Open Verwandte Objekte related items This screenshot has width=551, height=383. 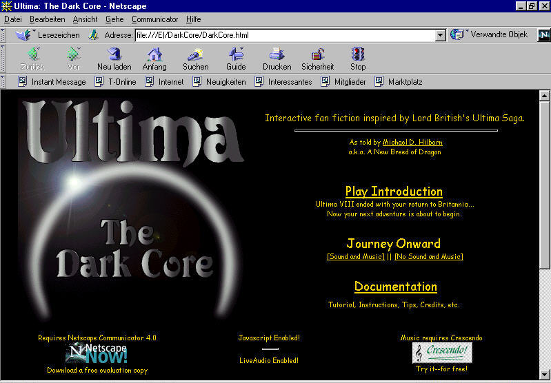pos(490,34)
